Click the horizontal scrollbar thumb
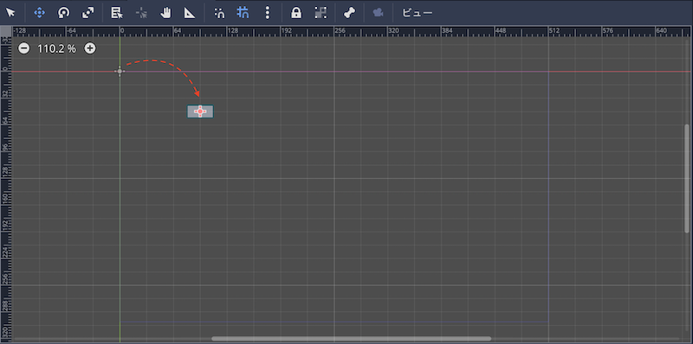Viewport: 693px width, 344px height. pos(352,339)
